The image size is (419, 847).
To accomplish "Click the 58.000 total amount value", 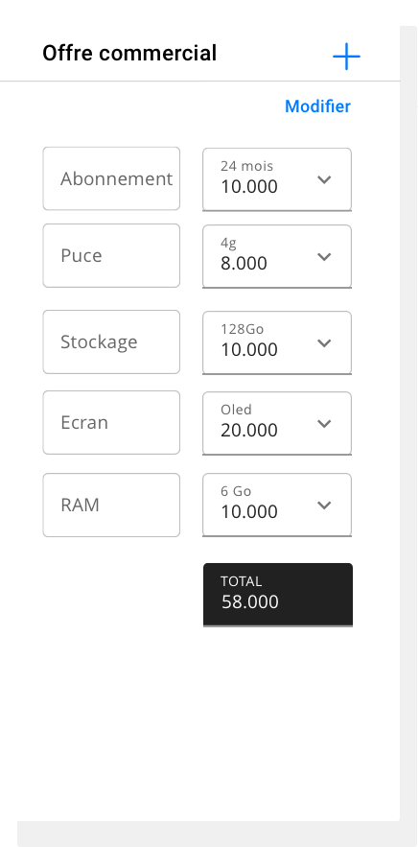I will coord(250,601).
